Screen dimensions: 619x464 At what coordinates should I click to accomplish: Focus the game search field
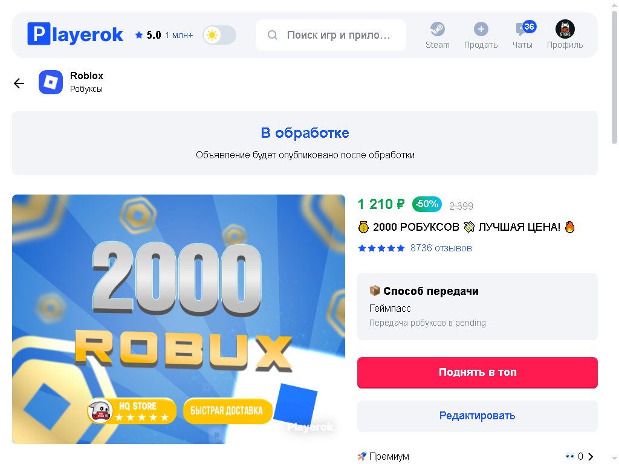(x=331, y=35)
